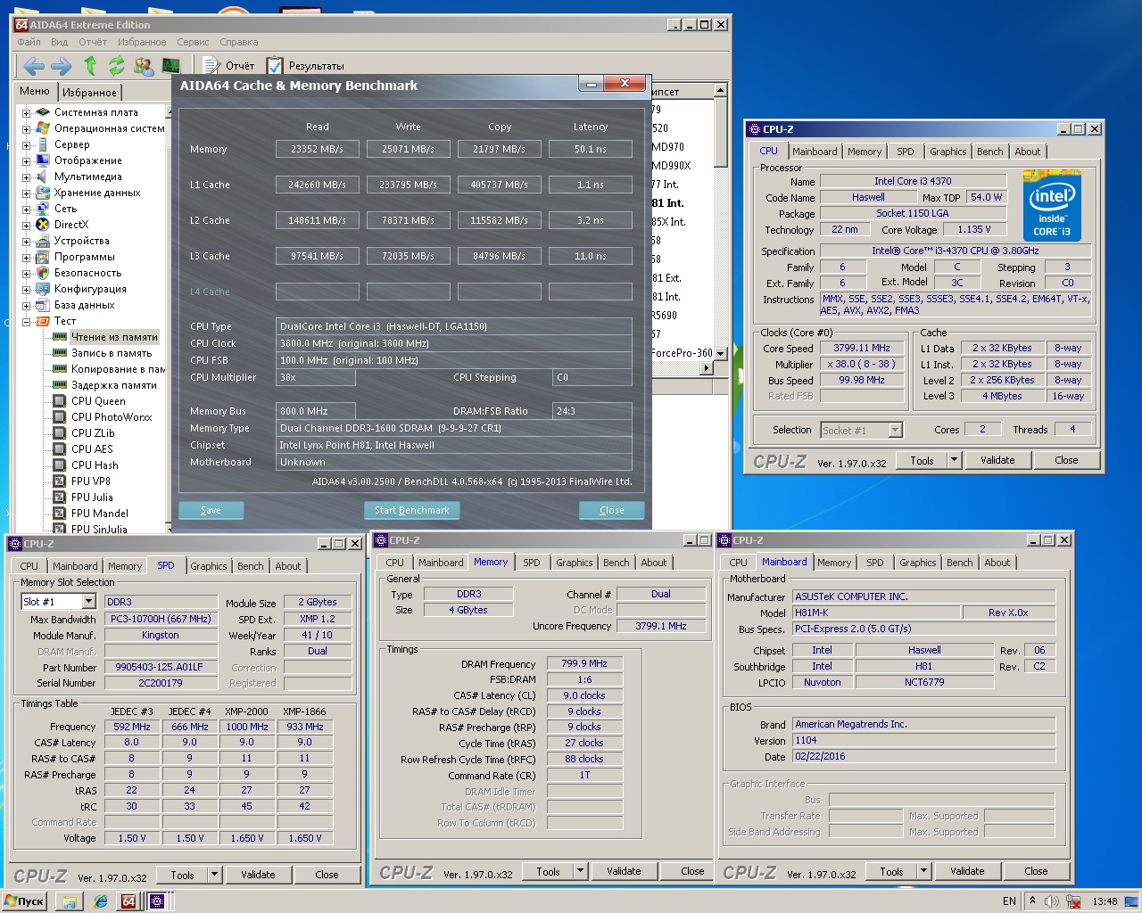Open Graphics tab in CPU-Z Memory window
Screen dimensions: 1142x913
(574, 563)
